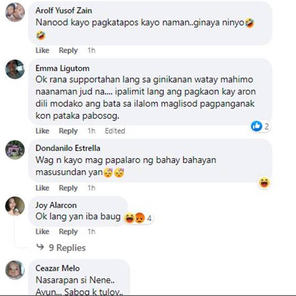Click the reply arrow icon beside 9 Replies
The width and height of the screenshot is (296, 296).
pos(40,247)
